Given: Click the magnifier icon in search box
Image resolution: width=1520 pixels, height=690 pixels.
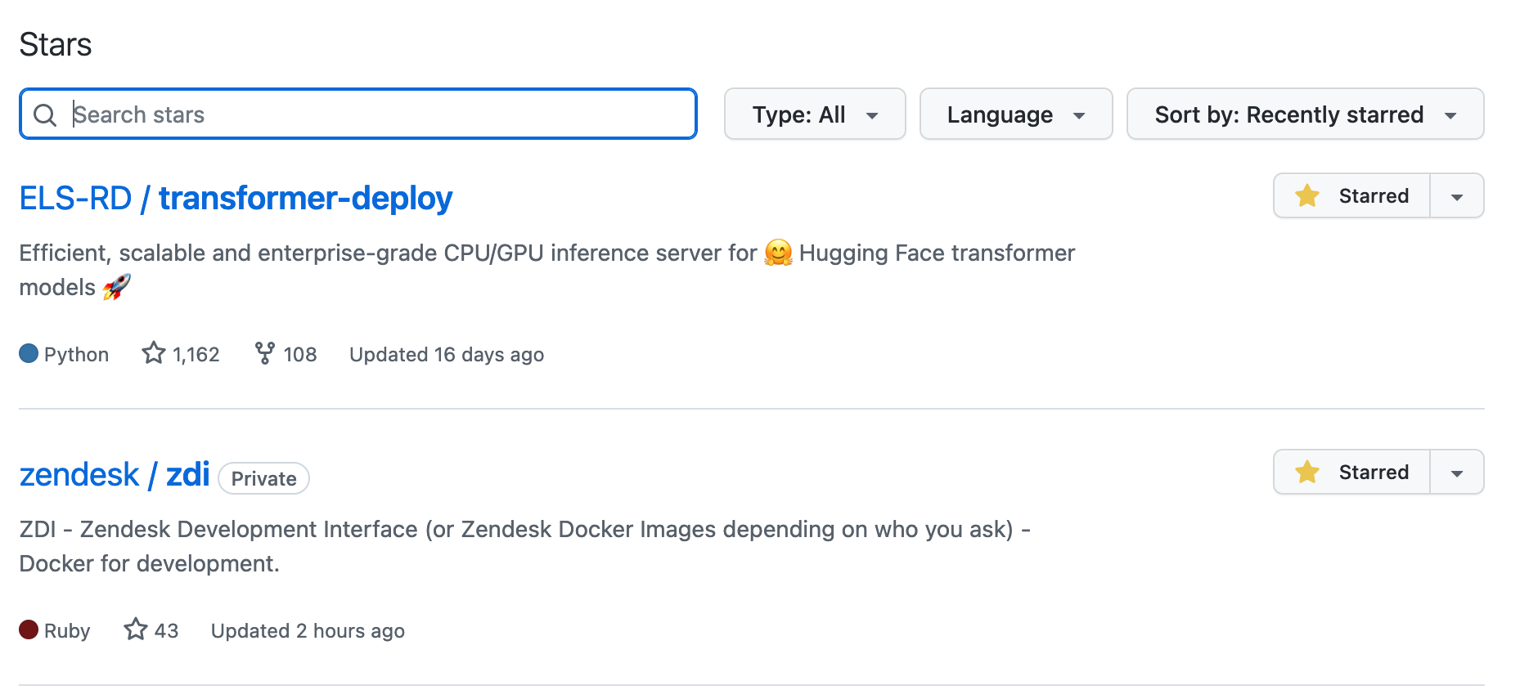Looking at the screenshot, I should tap(45, 115).
